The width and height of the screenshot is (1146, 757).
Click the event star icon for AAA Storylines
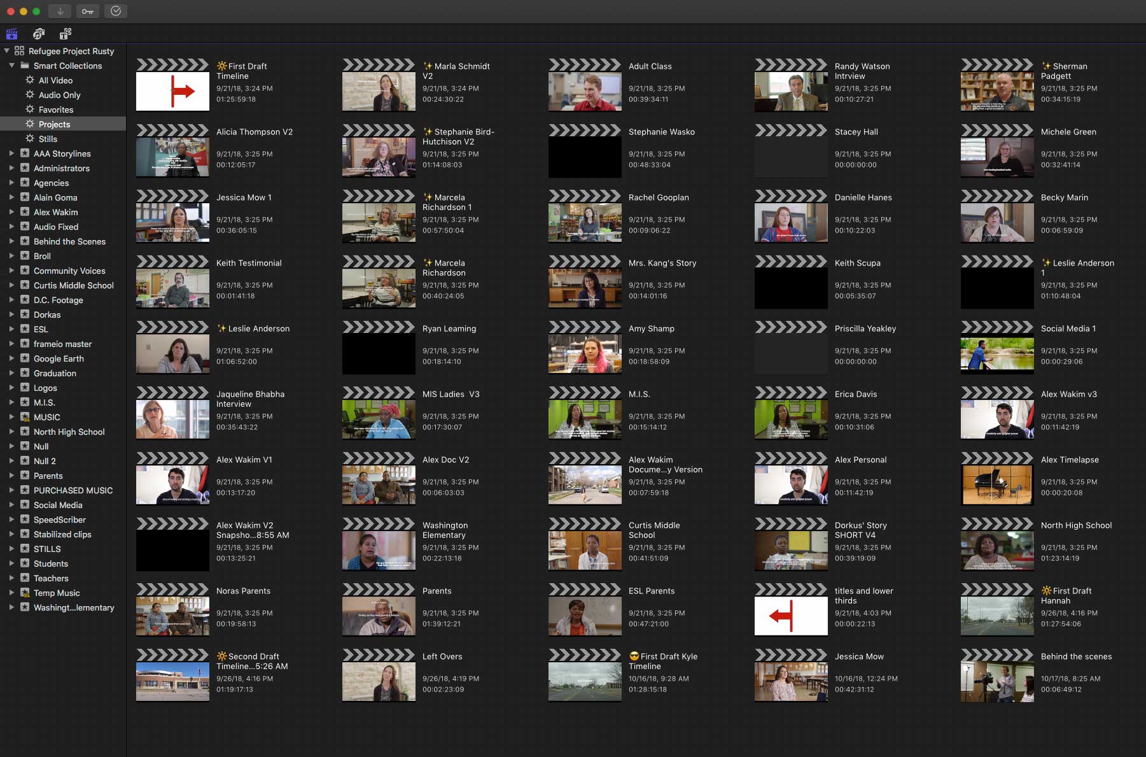pos(25,153)
